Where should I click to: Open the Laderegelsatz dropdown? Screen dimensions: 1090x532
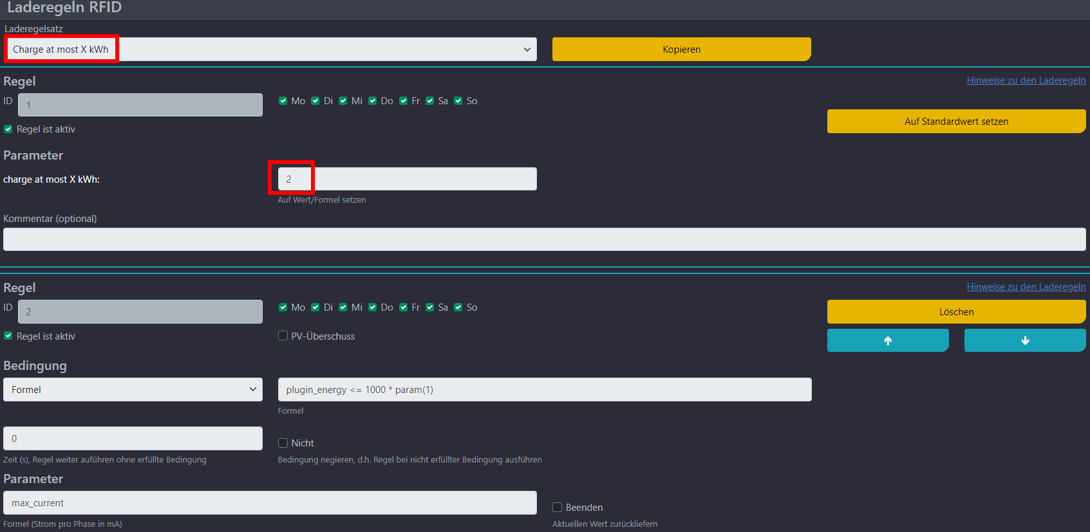[x=270, y=50]
